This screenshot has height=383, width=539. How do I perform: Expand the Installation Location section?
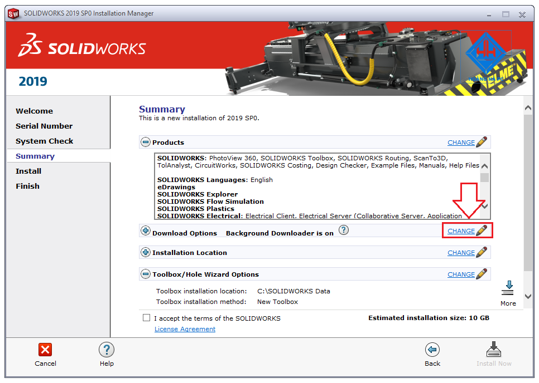pyautogui.click(x=145, y=252)
